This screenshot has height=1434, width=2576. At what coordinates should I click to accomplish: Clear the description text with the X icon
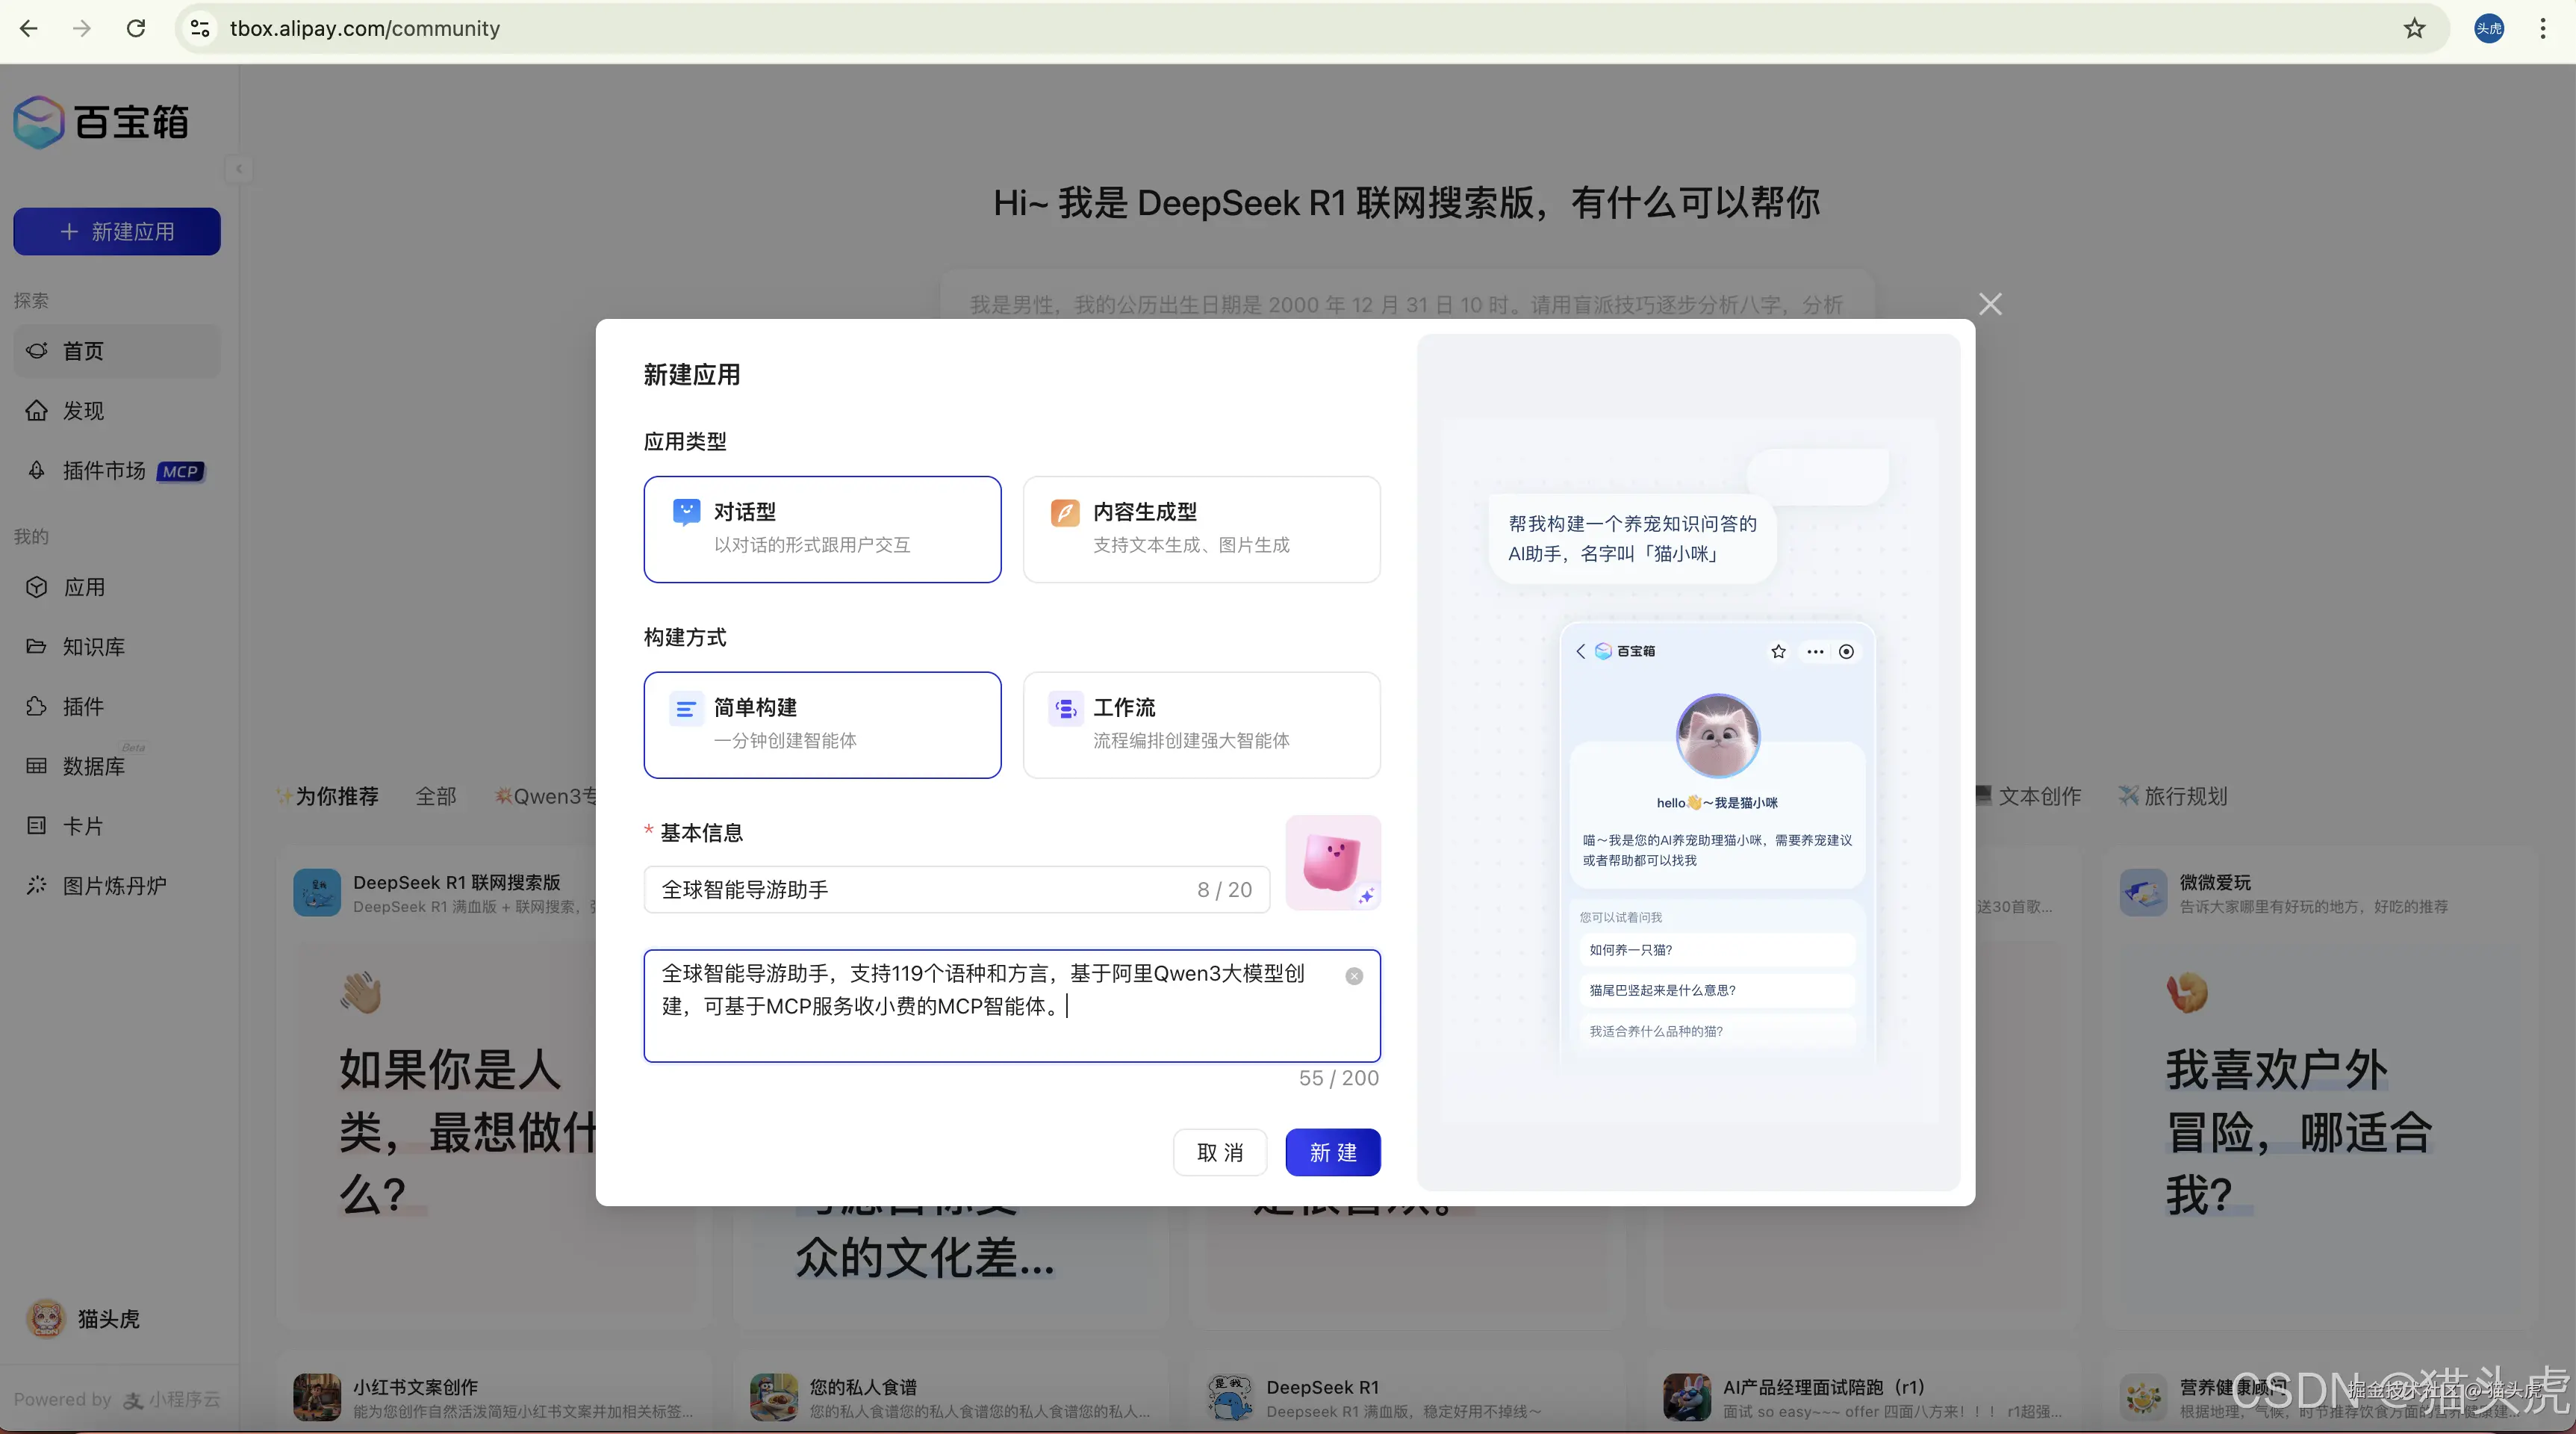pos(1353,975)
